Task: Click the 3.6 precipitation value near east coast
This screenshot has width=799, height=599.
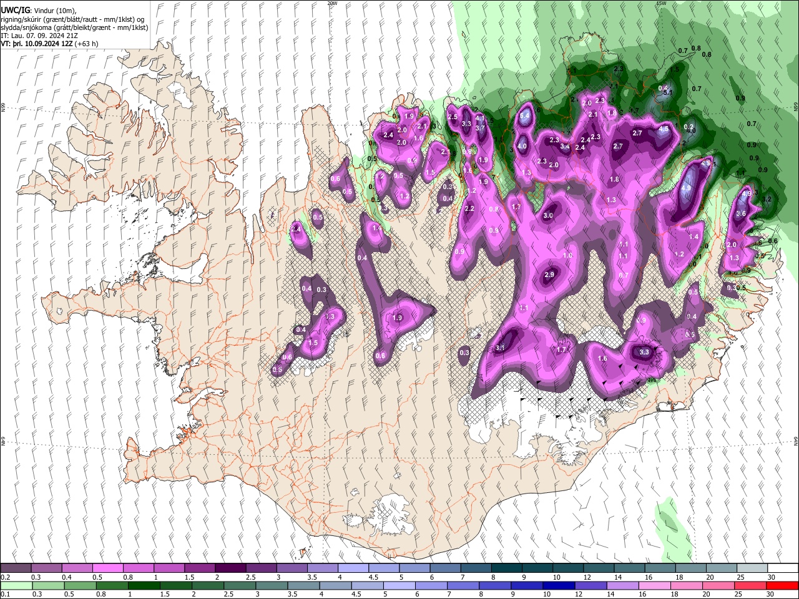Action: pos(742,213)
